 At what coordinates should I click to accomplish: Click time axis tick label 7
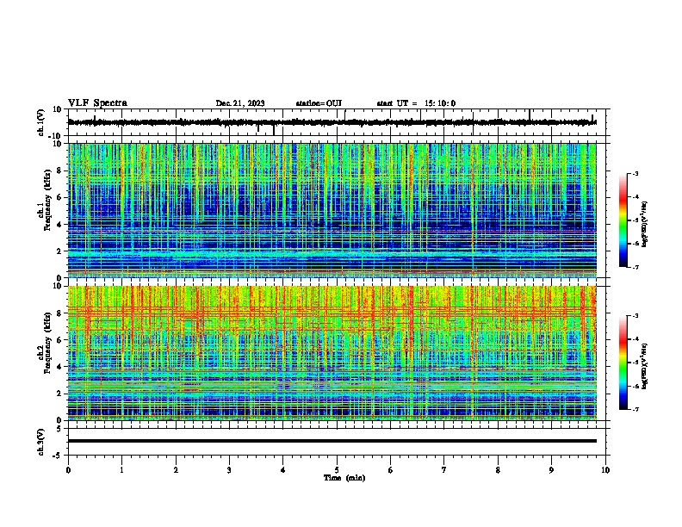[444, 469]
